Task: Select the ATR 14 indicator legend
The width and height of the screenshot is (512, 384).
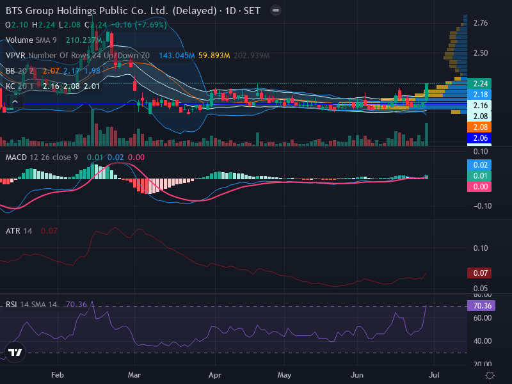Action: pyautogui.click(x=19, y=231)
